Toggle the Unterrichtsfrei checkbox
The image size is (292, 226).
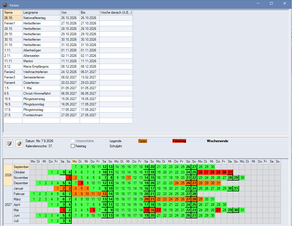[73, 141]
